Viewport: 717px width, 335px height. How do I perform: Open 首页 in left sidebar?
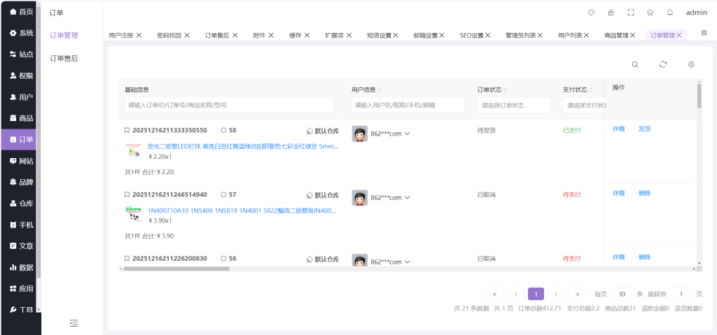[x=20, y=11]
